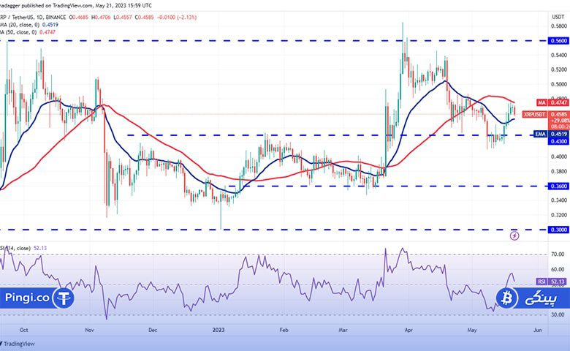Click the 70.00 RSI axis tick
The height and width of the screenshot is (351, 570).
click(x=558, y=254)
